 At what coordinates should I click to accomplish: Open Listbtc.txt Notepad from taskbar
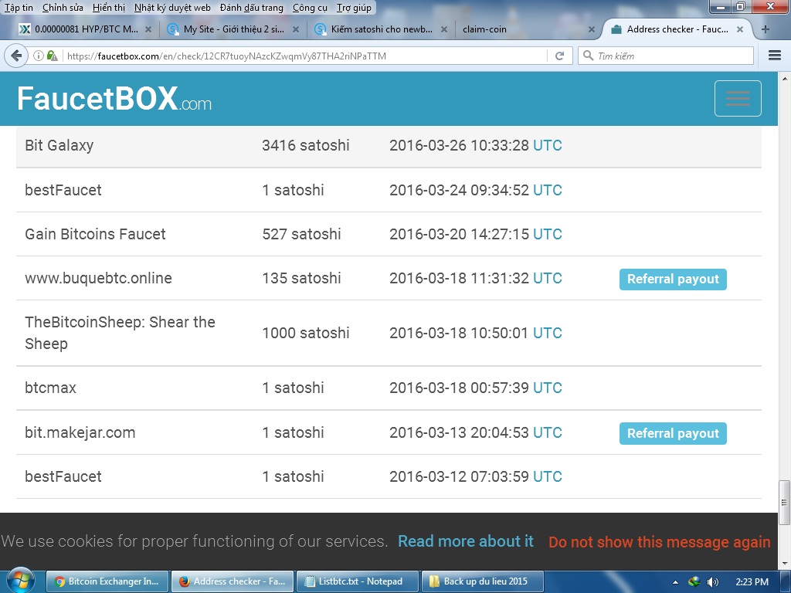(x=357, y=581)
